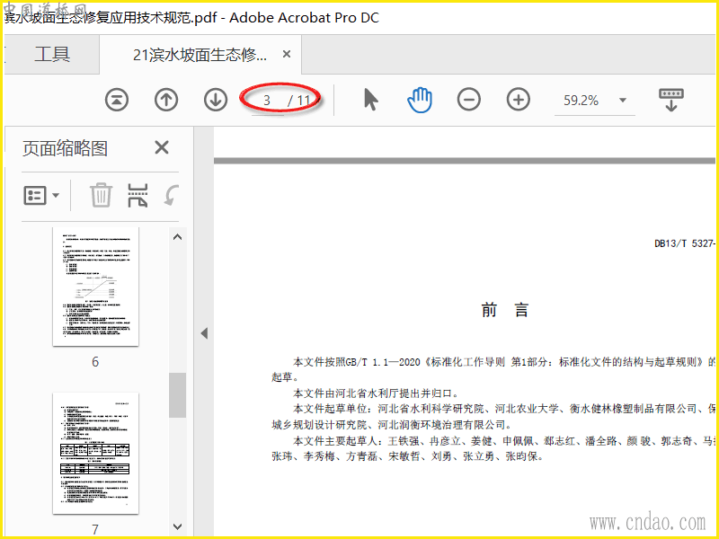
Task: Click the trash icon to delete pages
Action: click(x=101, y=195)
